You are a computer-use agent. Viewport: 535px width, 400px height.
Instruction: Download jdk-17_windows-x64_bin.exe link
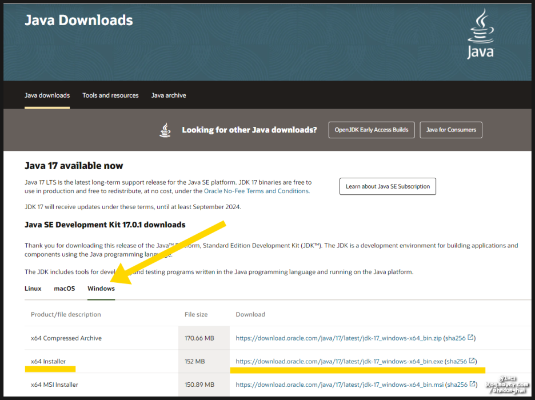click(340, 362)
